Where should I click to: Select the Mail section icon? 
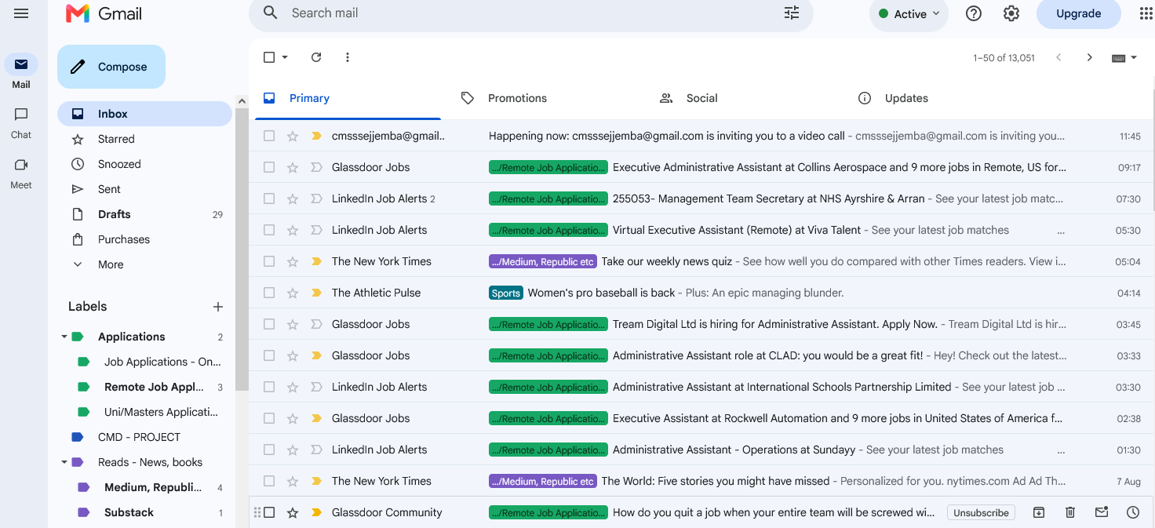pos(21,64)
